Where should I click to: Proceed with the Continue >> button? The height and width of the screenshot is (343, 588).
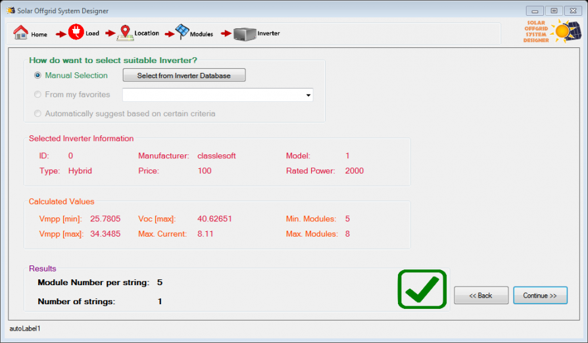coord(540,296)
